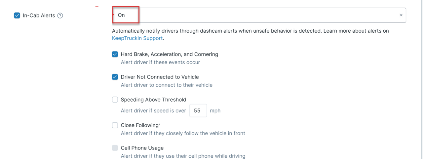
Task: Click the 'Alert driver if speed is over' text
Action: point(154,111)
